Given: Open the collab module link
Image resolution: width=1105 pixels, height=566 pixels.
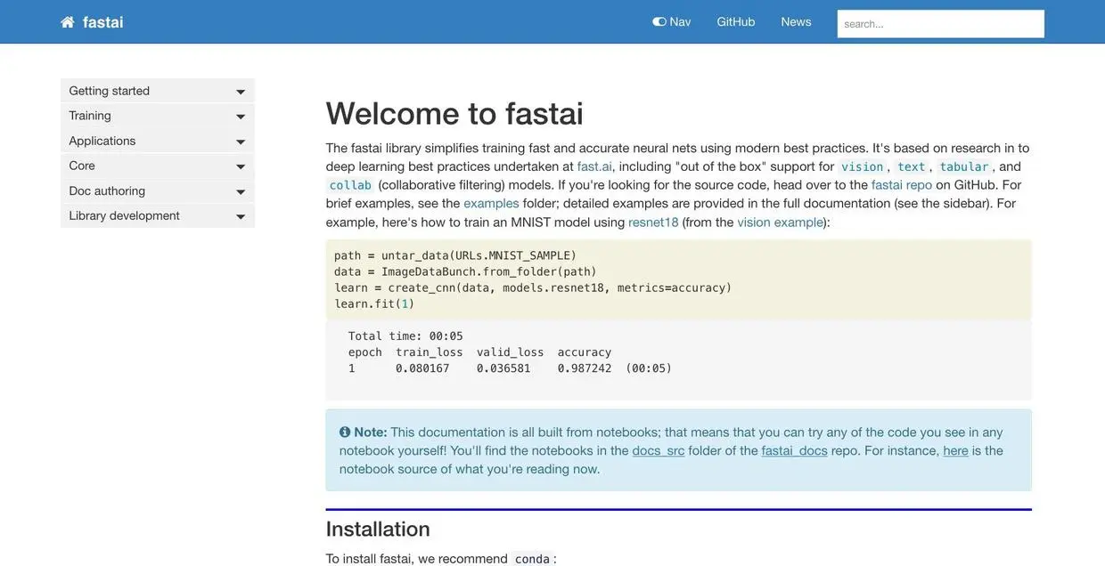Looking at the screenshot, I should pos(350,185).
